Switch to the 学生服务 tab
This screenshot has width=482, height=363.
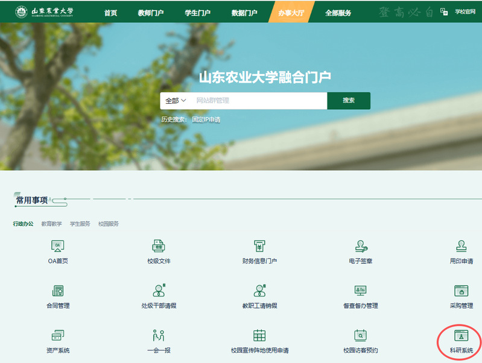tap(80, 224)
